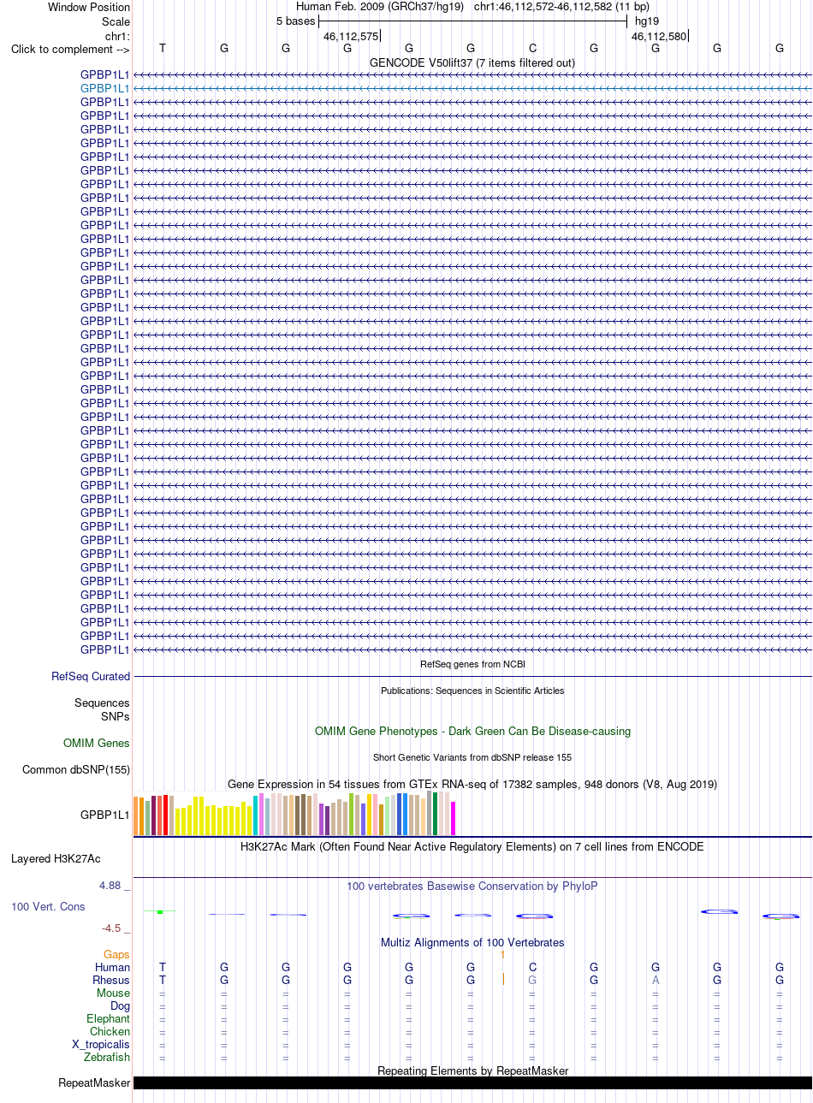Select the Mouse alignment row label

[114, 993]
